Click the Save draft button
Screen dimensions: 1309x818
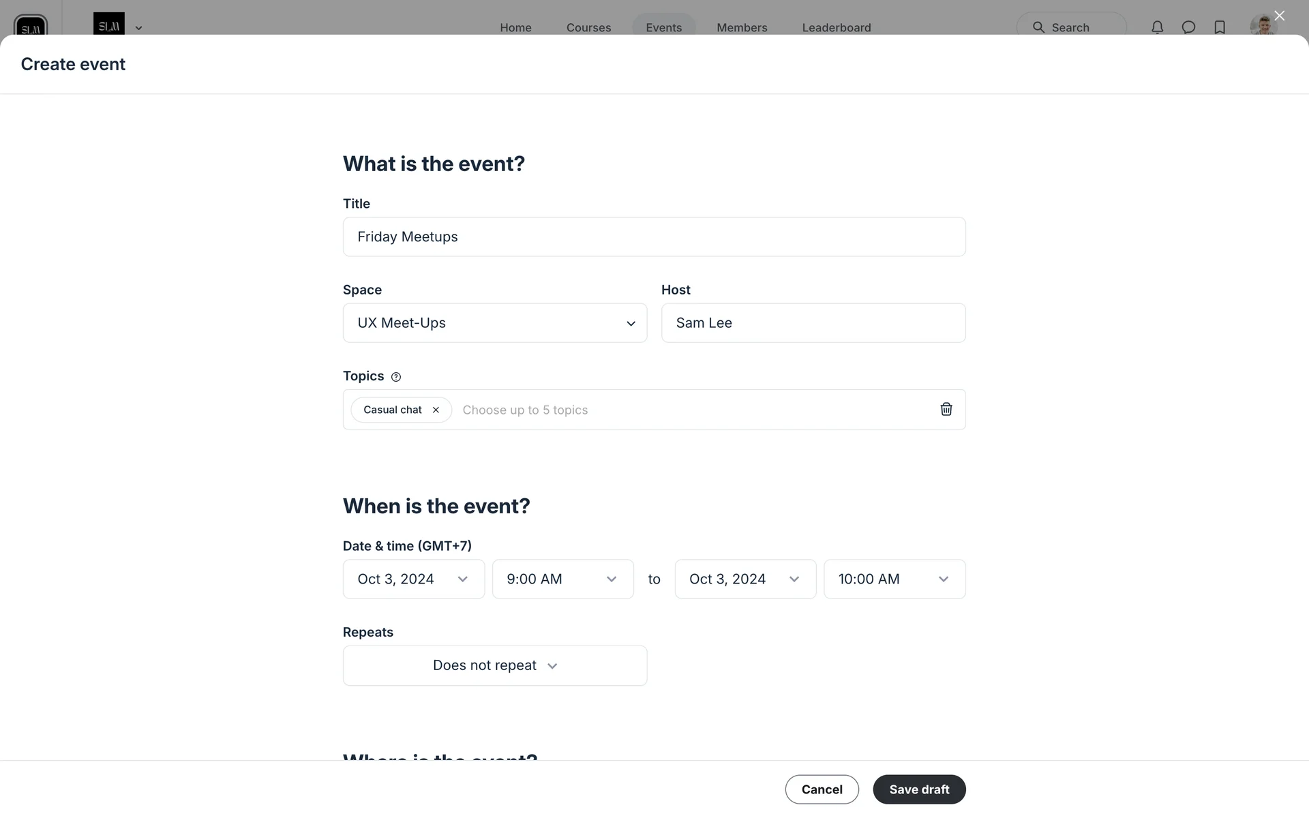(918, 789)
